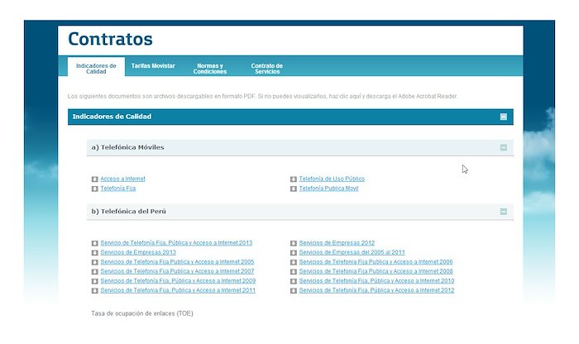
Task: Open the Telefonía de Uso Público link
Action: pyautogui.click(x=332, y=179)
